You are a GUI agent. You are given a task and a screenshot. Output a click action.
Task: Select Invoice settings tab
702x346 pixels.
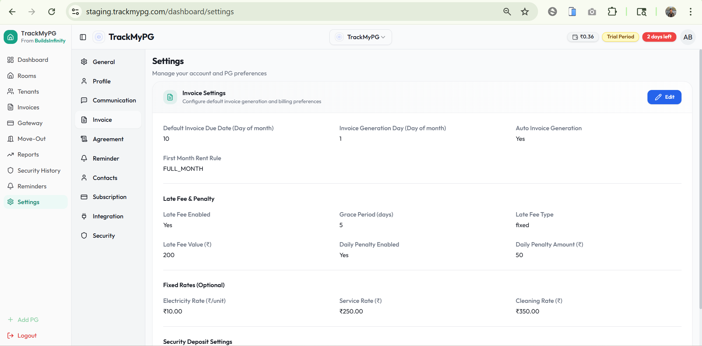(x=108, y=120)
